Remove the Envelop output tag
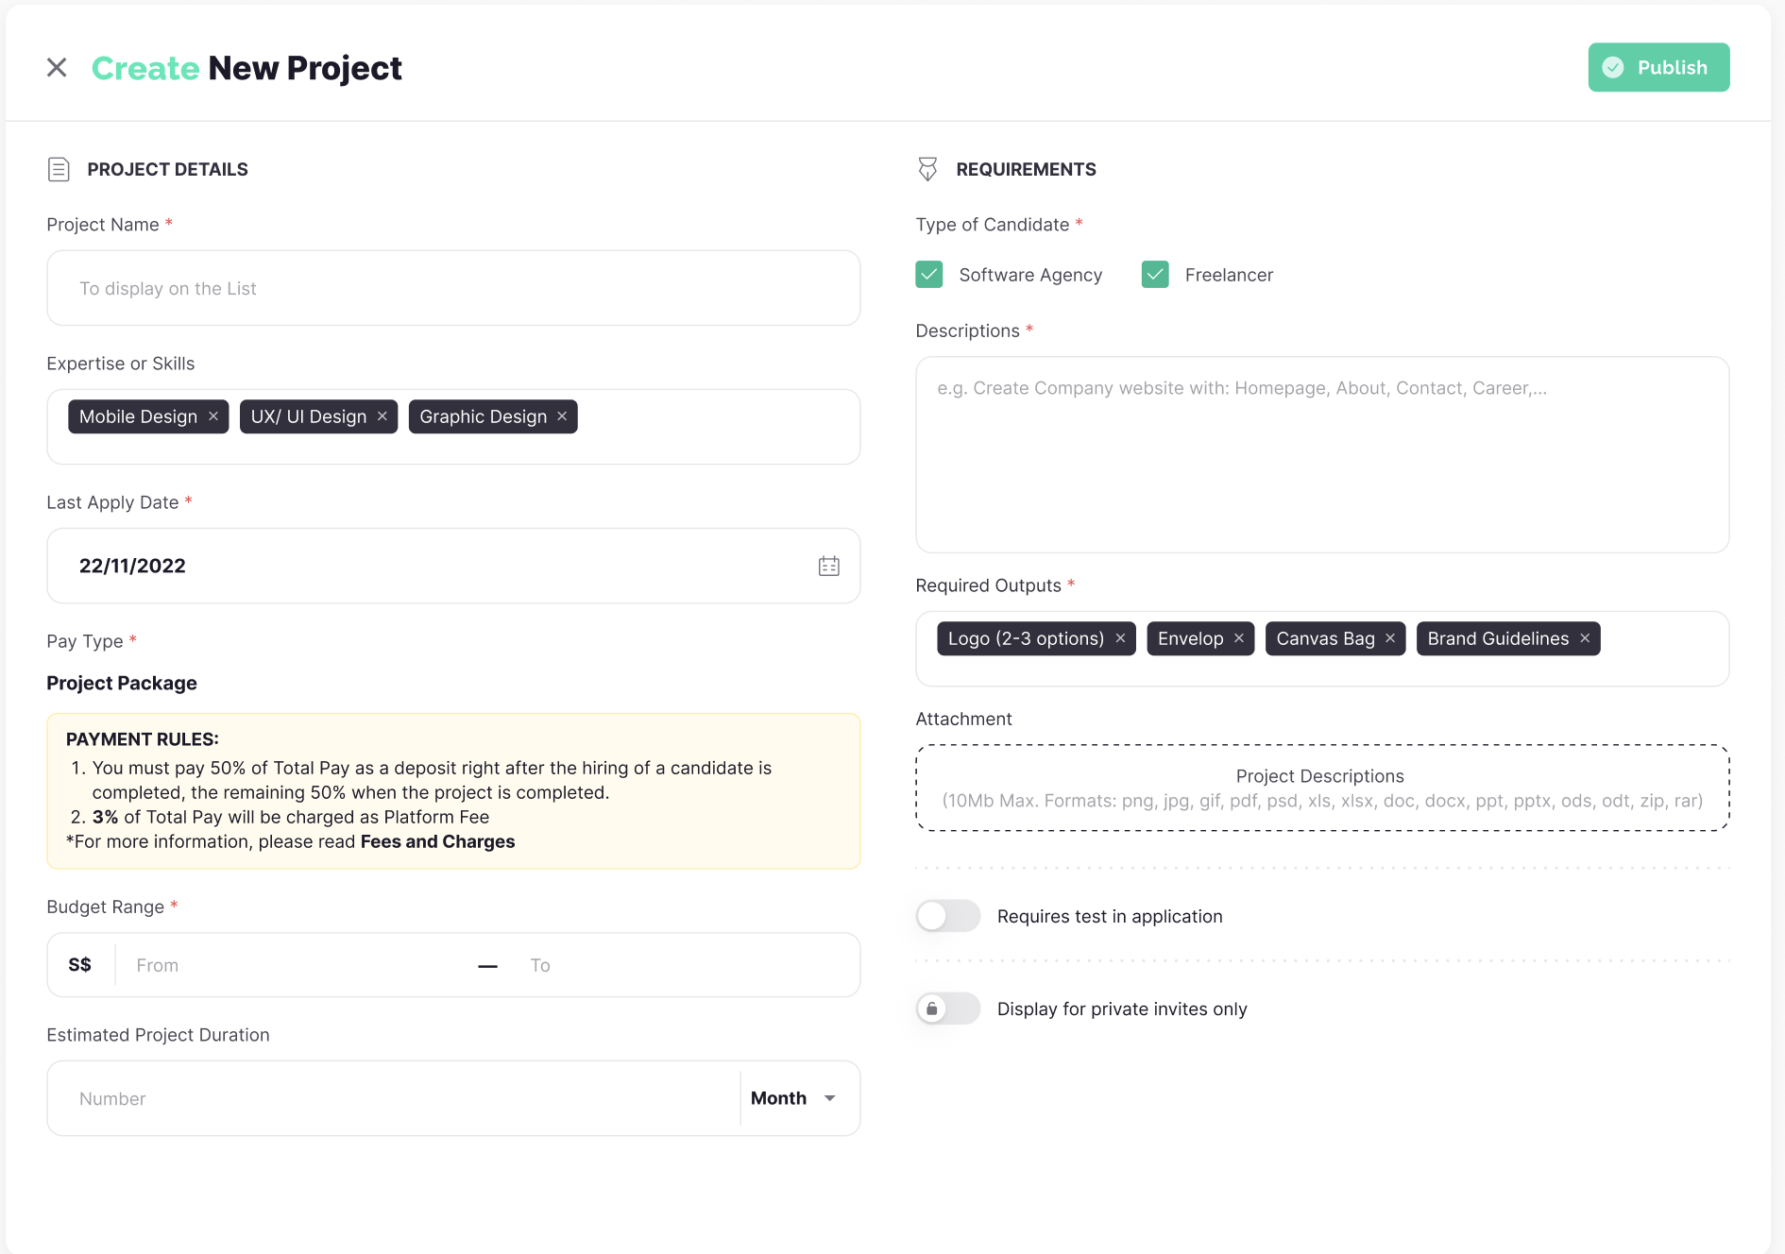The height and width of the screenshot is (1254, 1785). tap(1239, 638)
